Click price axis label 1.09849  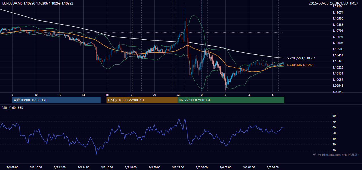[x=338, y=92]
